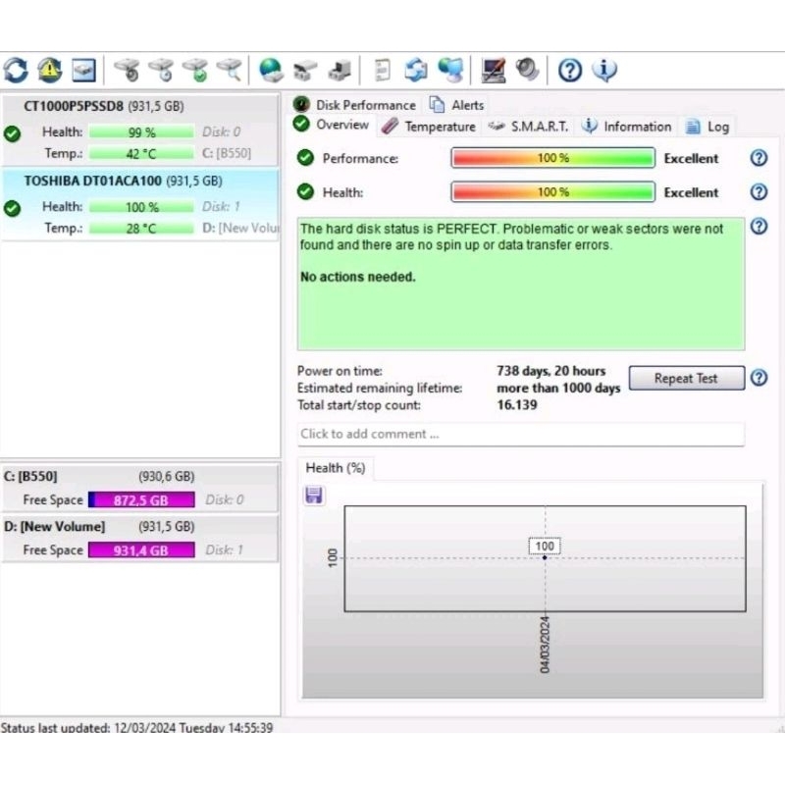Click the blue disk panel toolbar icon

(x=83, y=70)
